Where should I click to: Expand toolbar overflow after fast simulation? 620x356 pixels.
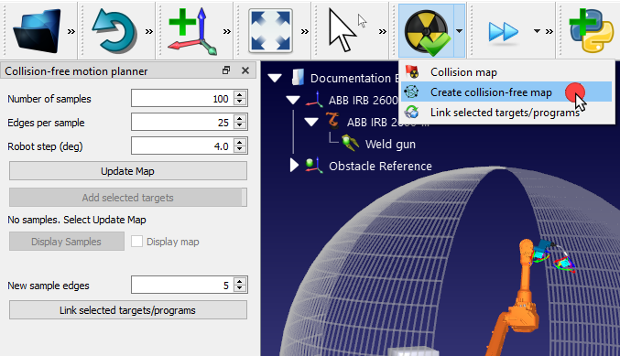[549, 31]
